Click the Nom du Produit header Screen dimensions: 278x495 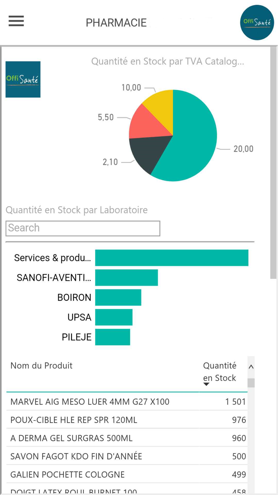click(41, 366)
